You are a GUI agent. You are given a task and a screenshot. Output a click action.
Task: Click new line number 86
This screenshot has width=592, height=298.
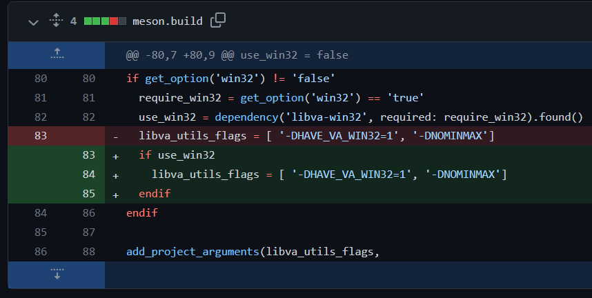(89, 212)
